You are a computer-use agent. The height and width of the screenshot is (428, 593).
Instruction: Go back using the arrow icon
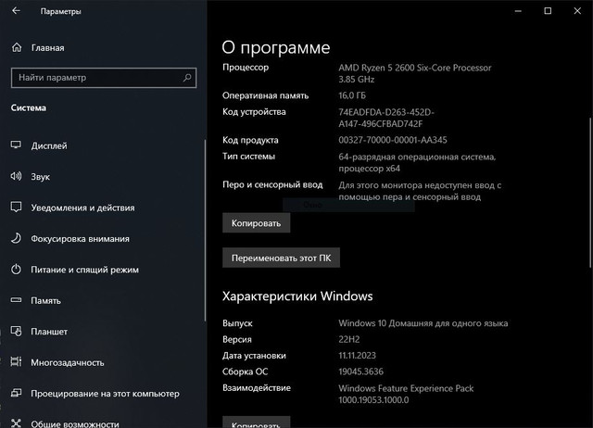(16, 11)
